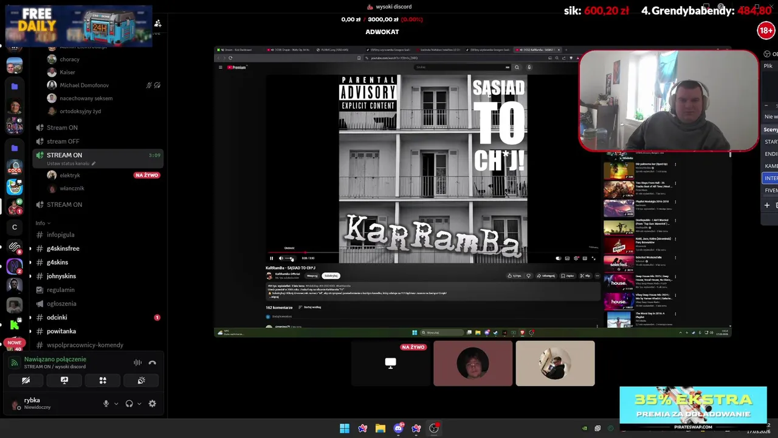Screen dimensions: 778x438
Task: Toggle YouTube autoplay switch
Action: pos(559,258)
